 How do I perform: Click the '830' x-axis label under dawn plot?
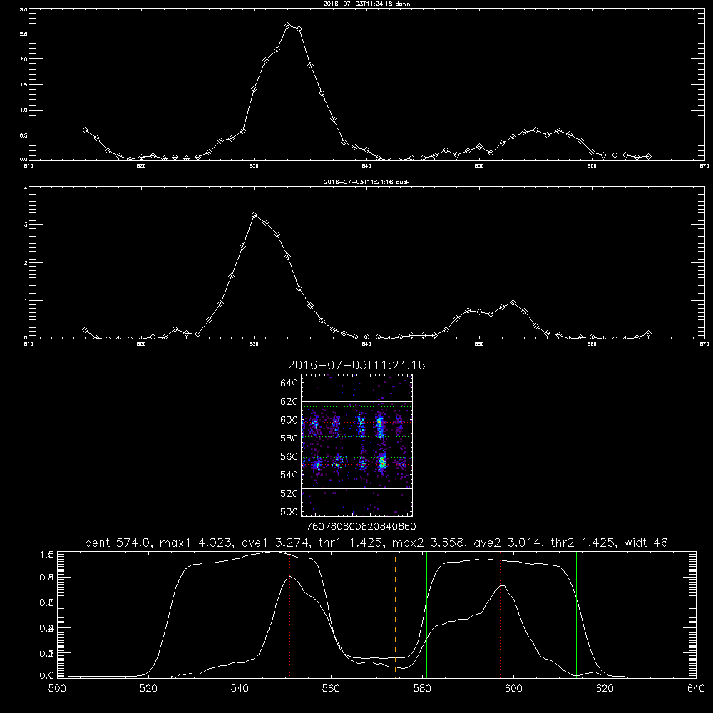[254, 166]
